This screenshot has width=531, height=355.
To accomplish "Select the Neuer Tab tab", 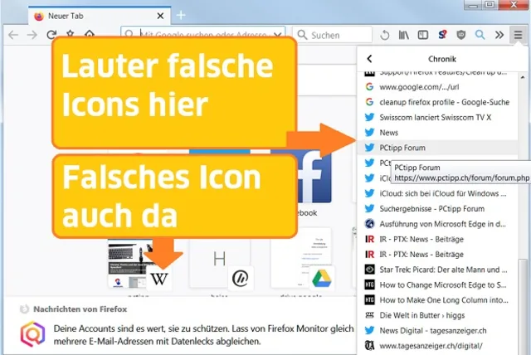I will point(100,16).
